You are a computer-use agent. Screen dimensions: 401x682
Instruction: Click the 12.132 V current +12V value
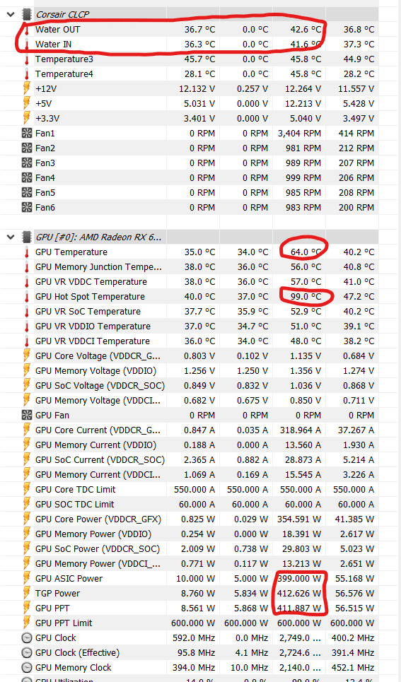(197, 89)
